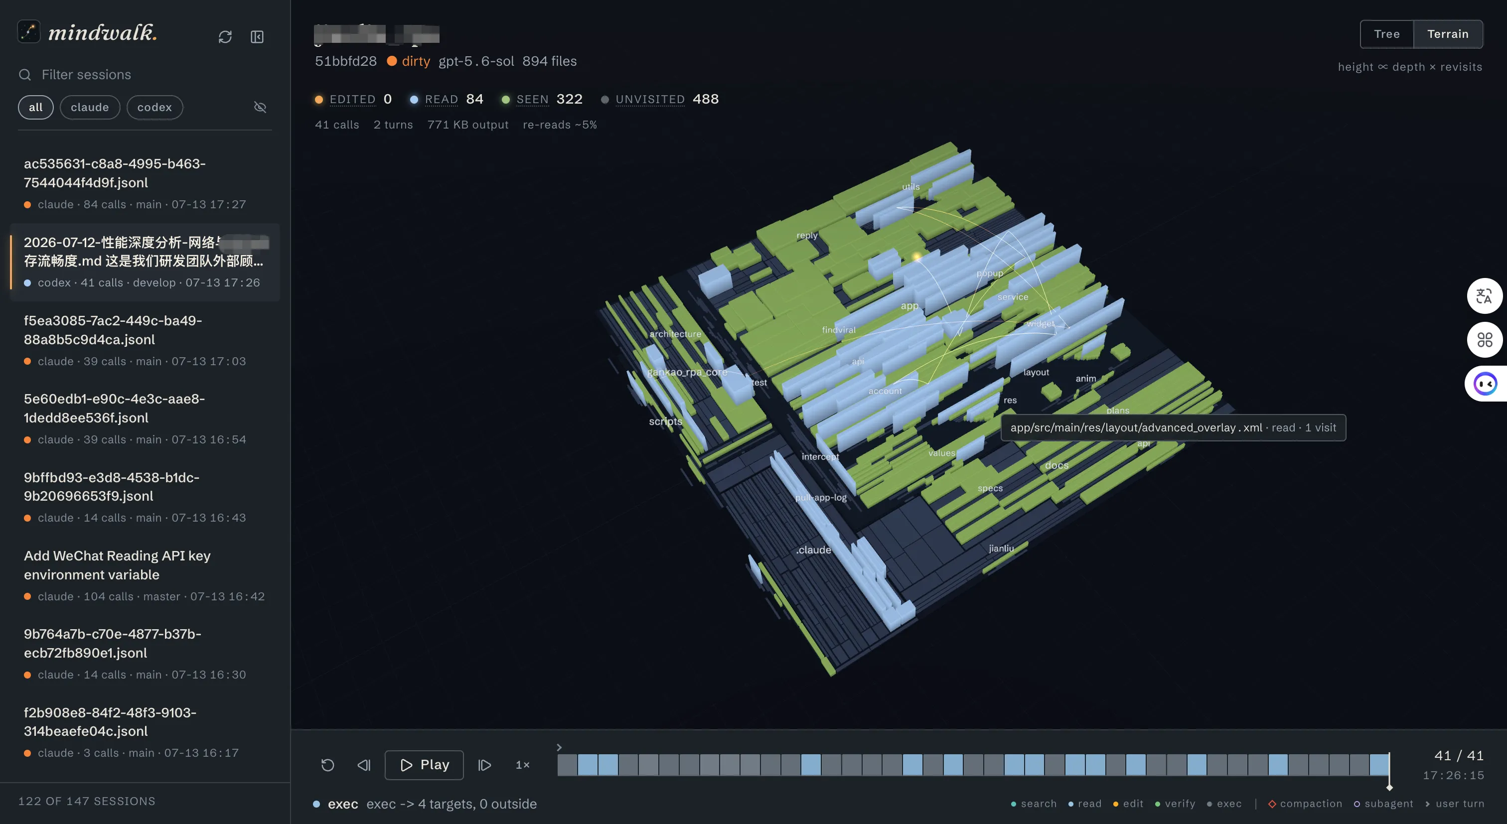
Task: Toggle hidden sessions eye icon
Action: (260, 107)
